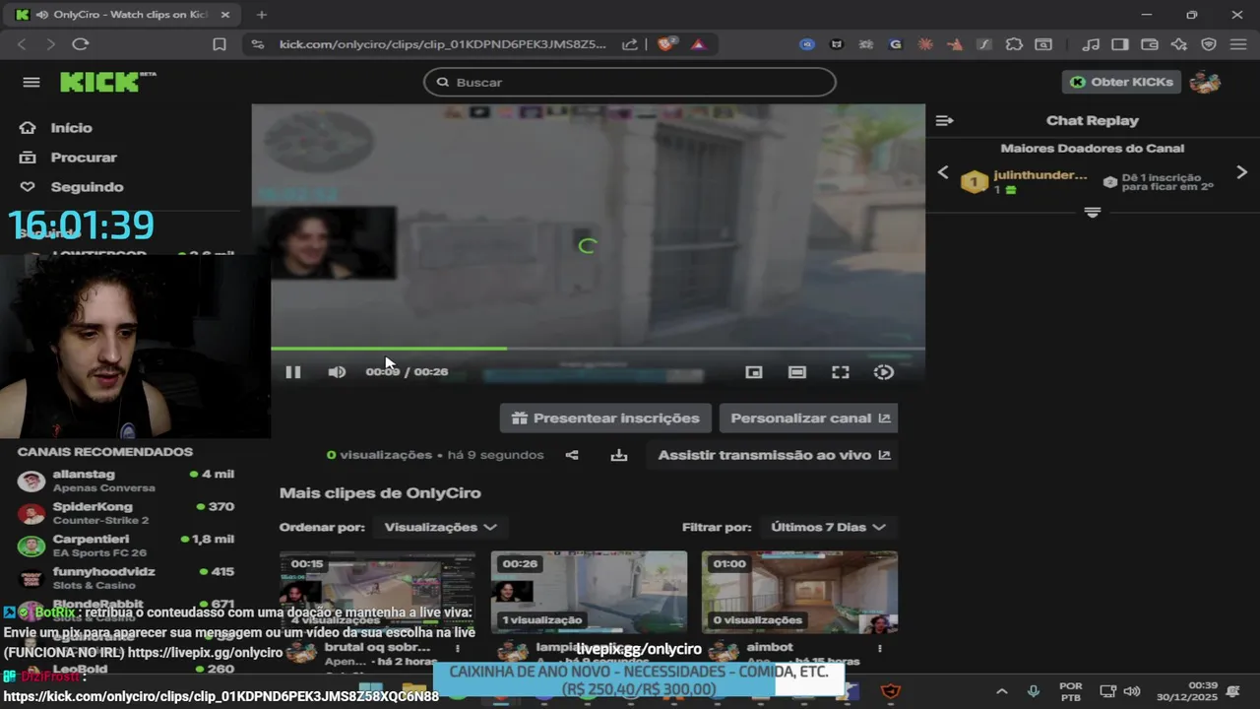Click Obter KICKs button
This screenshot has height=709, width=1260.
(x=1121, y=82)
